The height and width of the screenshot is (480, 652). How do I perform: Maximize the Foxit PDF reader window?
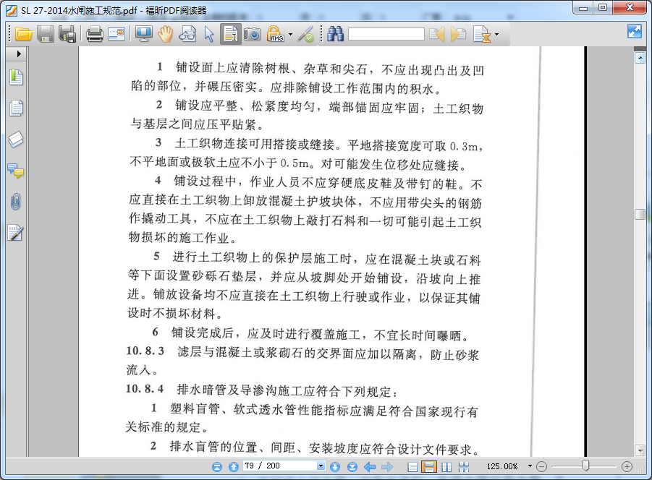[x=603, y=7]
